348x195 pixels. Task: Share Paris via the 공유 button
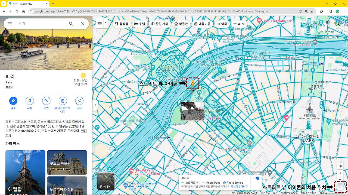click(x=79, y=101)
